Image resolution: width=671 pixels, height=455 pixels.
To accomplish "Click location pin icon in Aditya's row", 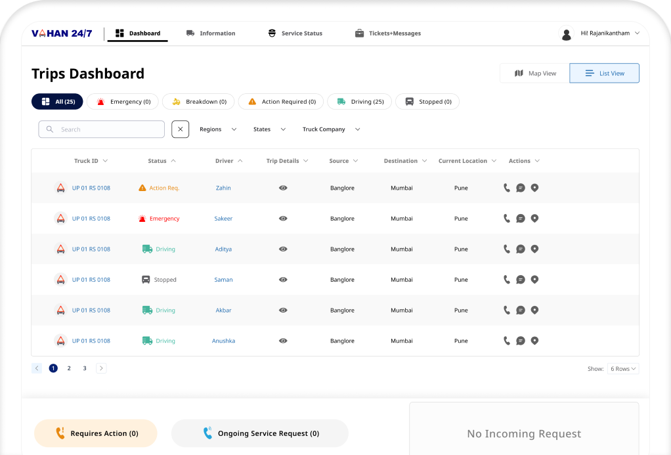I will pyautogui.click(x=534, y=249).
